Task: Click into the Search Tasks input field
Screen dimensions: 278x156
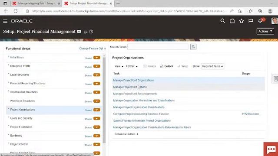Action: click(158, 47)
